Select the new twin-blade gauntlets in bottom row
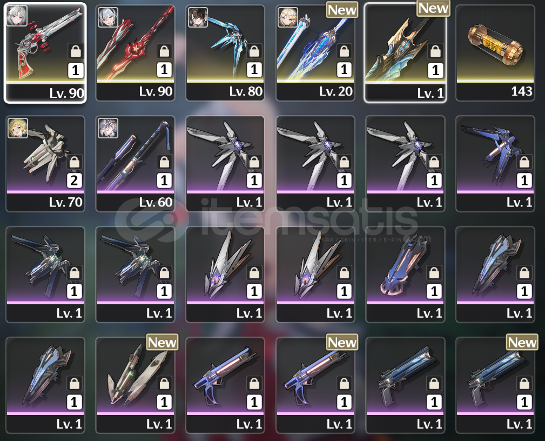Image resolution: width=545 pixels, height=441 pixels. (x=135, y=385)
